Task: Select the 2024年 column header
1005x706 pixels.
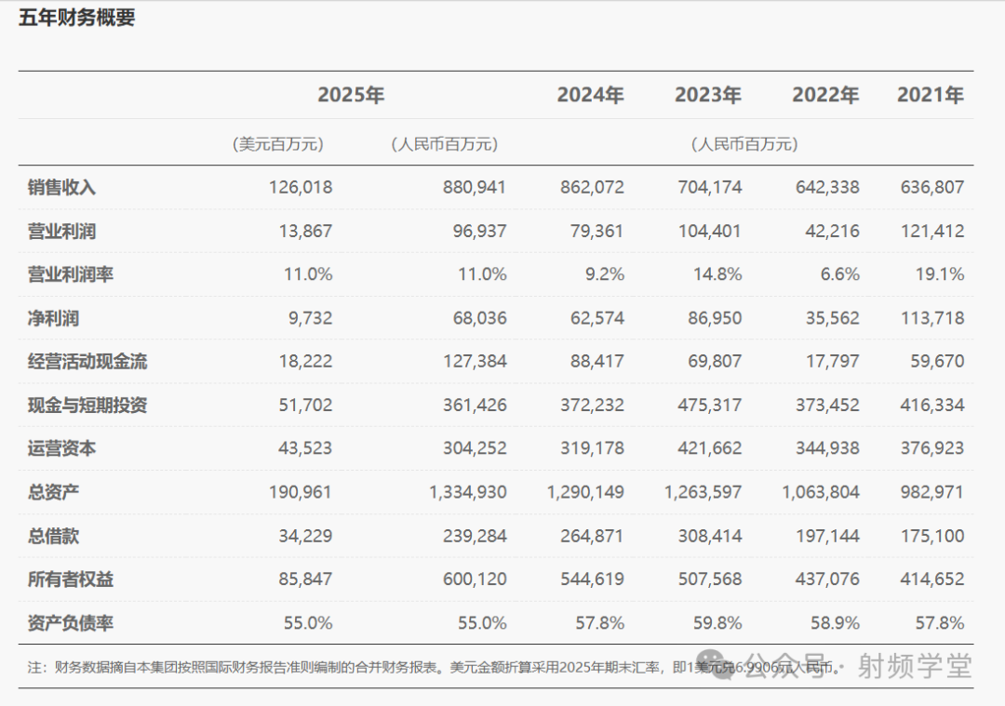Action: tap(590, 95)
